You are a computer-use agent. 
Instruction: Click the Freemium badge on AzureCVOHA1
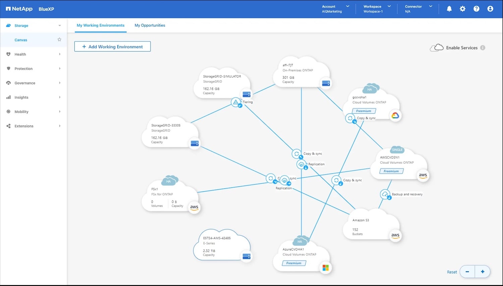(294, 263)
